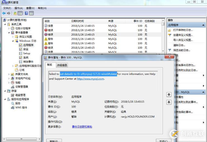Expand the 自定义视图 tree node
Screen dimensions: 207x142
click(x=13, y=37)
